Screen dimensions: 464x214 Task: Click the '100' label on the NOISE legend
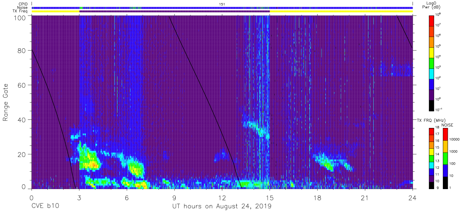pos(452,163)
